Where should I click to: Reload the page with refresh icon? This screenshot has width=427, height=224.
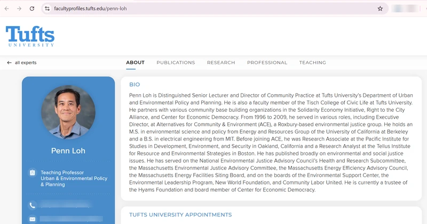coord(32,9)
